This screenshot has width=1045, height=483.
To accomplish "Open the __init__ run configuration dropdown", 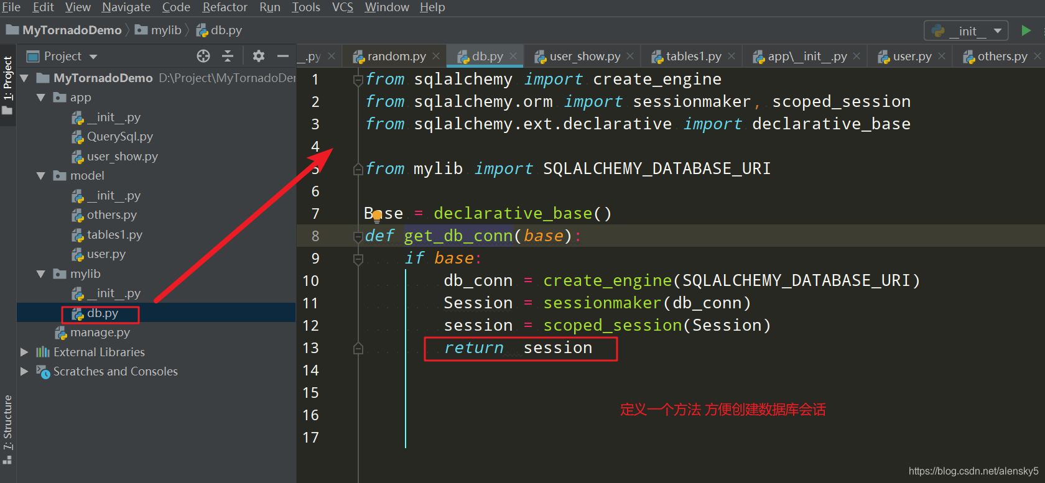I will 967,30.
